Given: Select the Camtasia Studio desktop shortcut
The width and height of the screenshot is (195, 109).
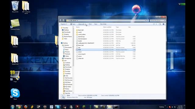Looking at the screenshot, I should pos(15,24).
